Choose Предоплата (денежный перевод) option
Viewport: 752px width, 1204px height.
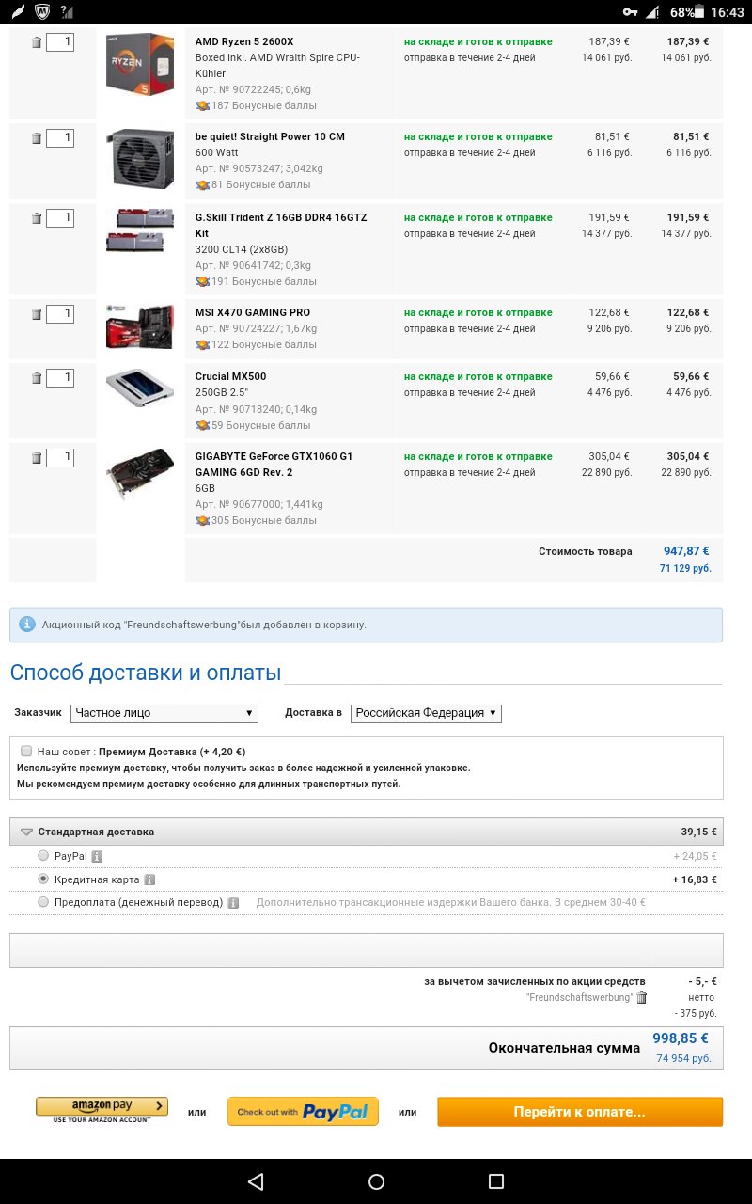43,902
